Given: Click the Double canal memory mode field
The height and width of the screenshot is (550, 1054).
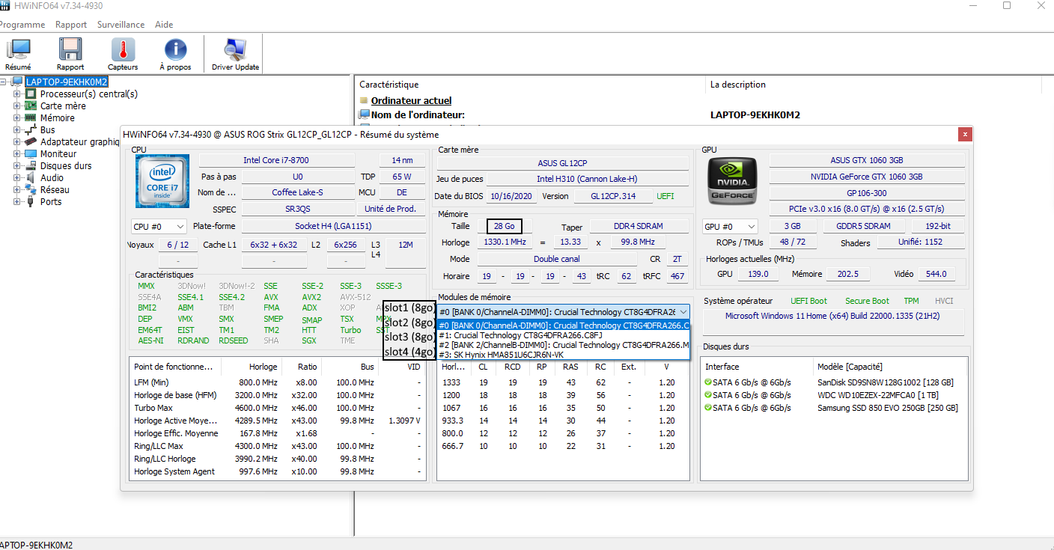Looking at the screenshot, I should click(558, 259).
